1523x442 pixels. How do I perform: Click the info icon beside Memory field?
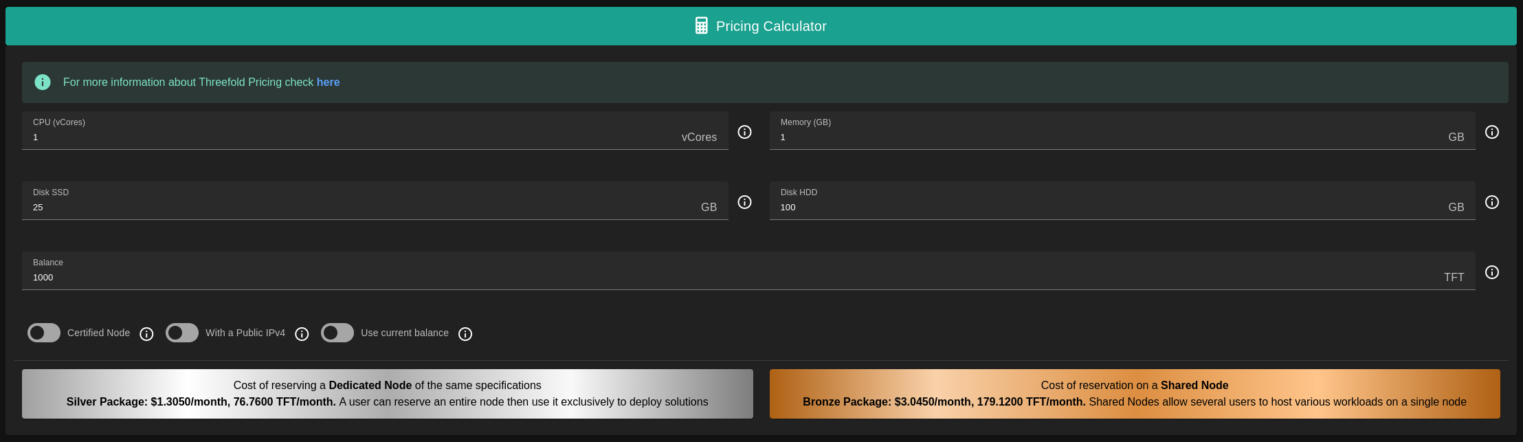(x=1491, y=132)
